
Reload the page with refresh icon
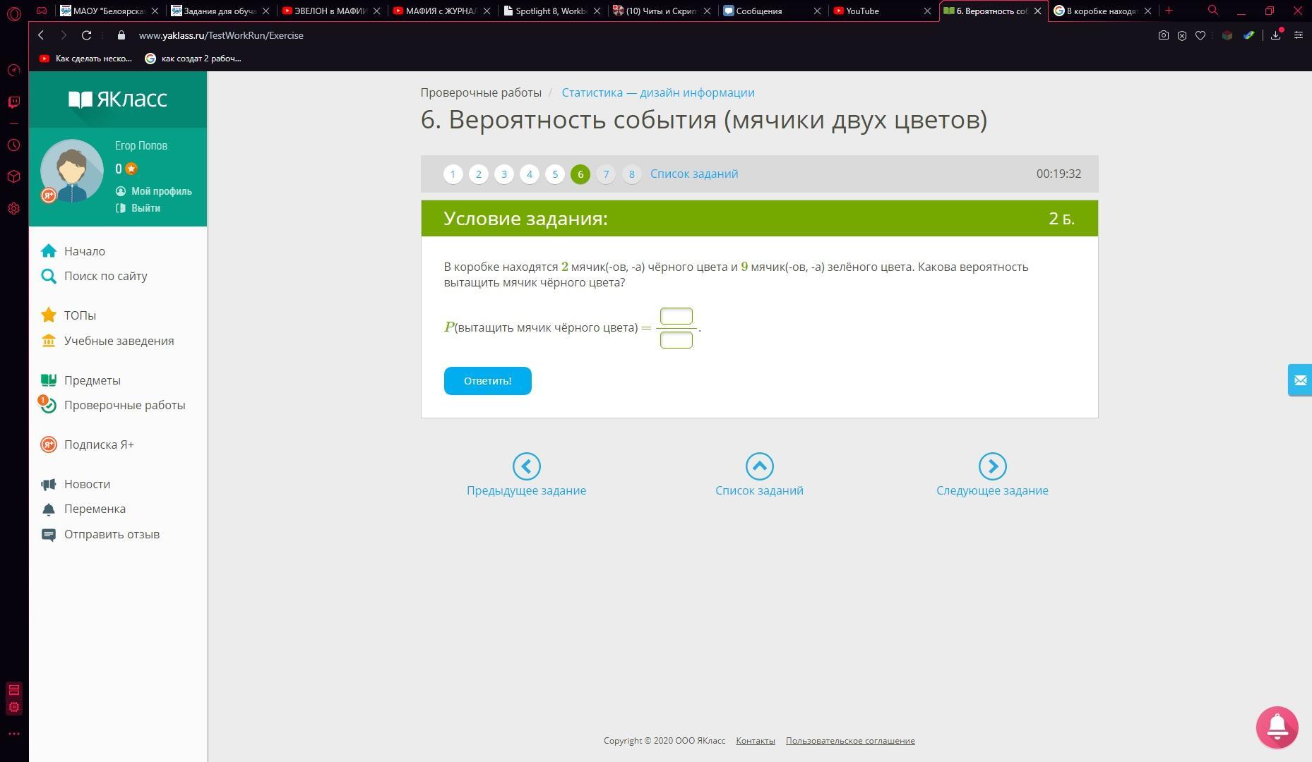(x=86, y=35)
